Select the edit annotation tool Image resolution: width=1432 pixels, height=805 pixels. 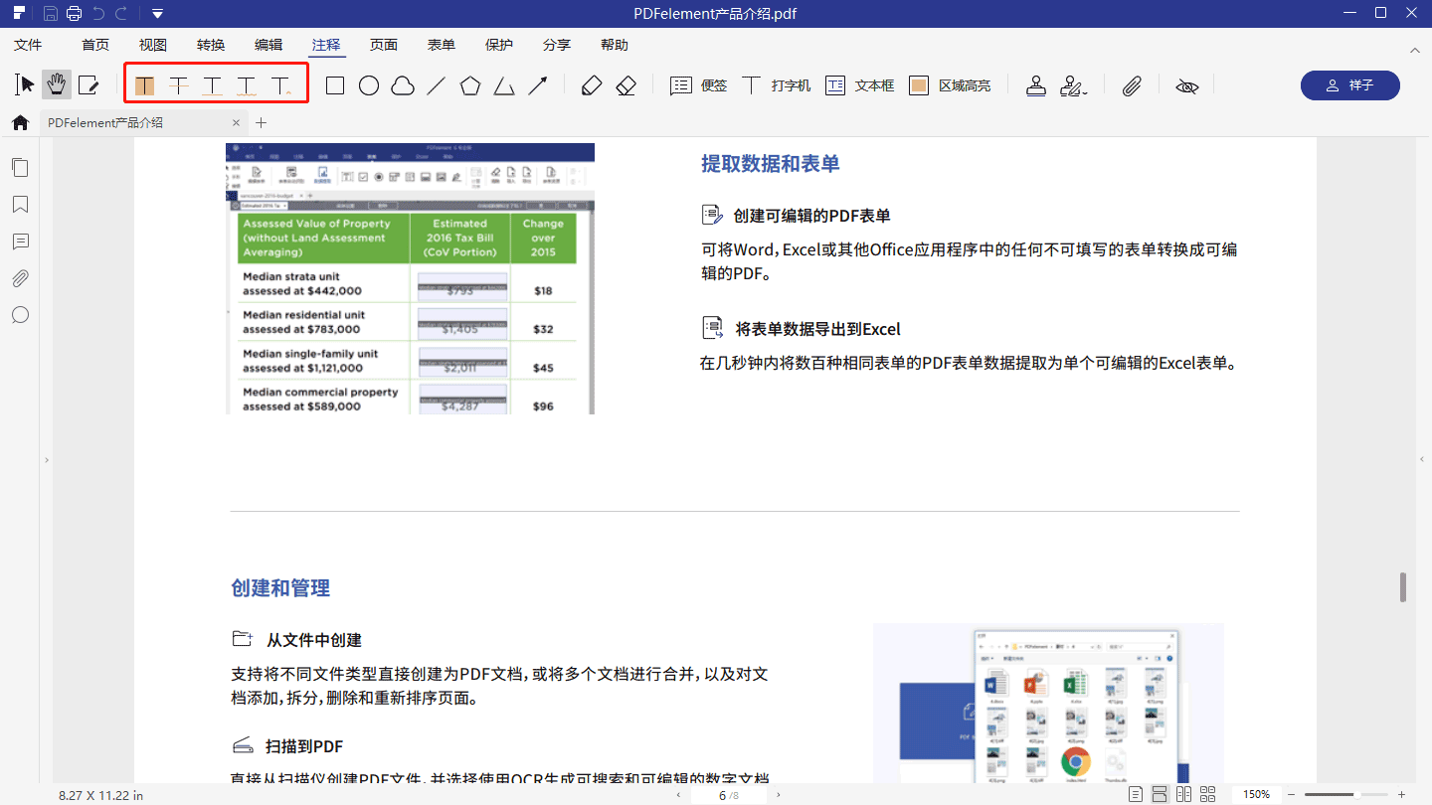(x=89, y=85)
